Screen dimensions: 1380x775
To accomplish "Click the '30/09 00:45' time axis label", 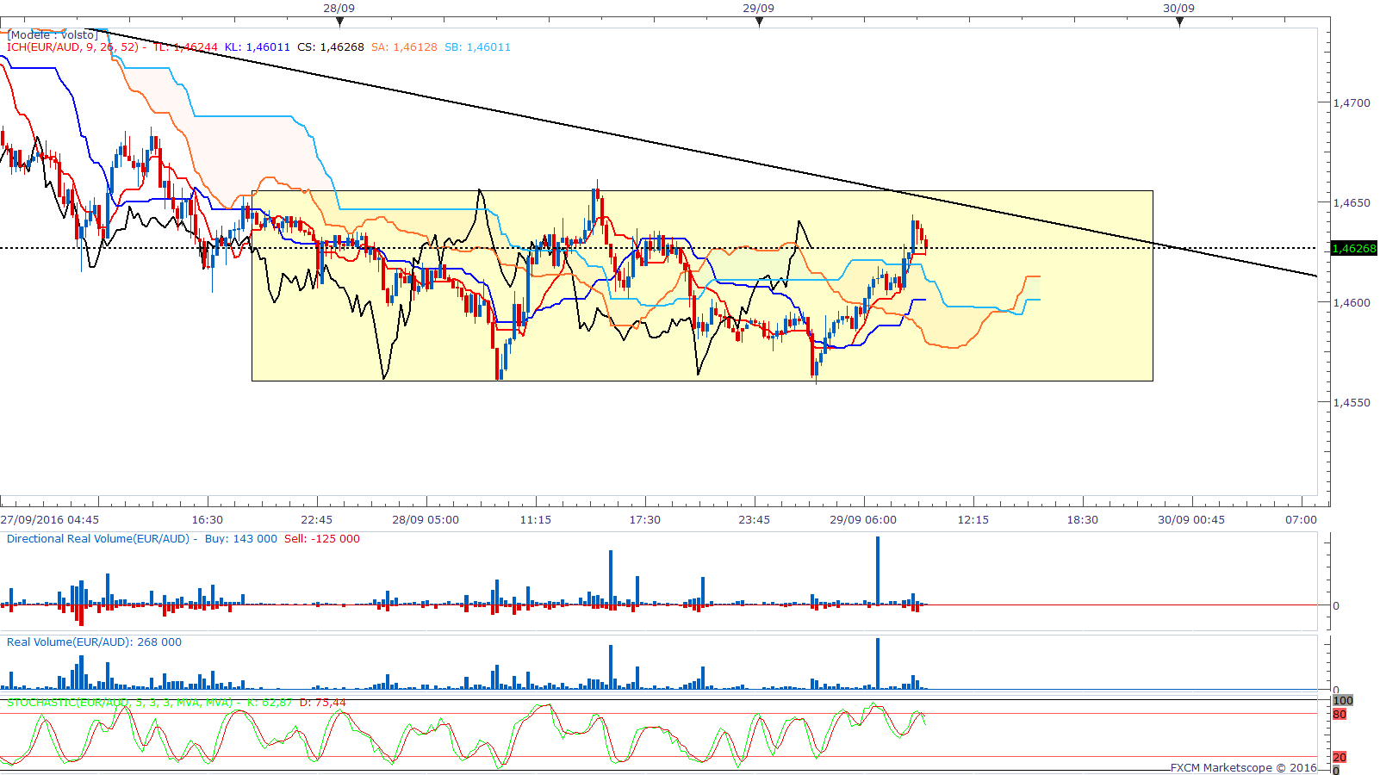I will (1191, 519).
